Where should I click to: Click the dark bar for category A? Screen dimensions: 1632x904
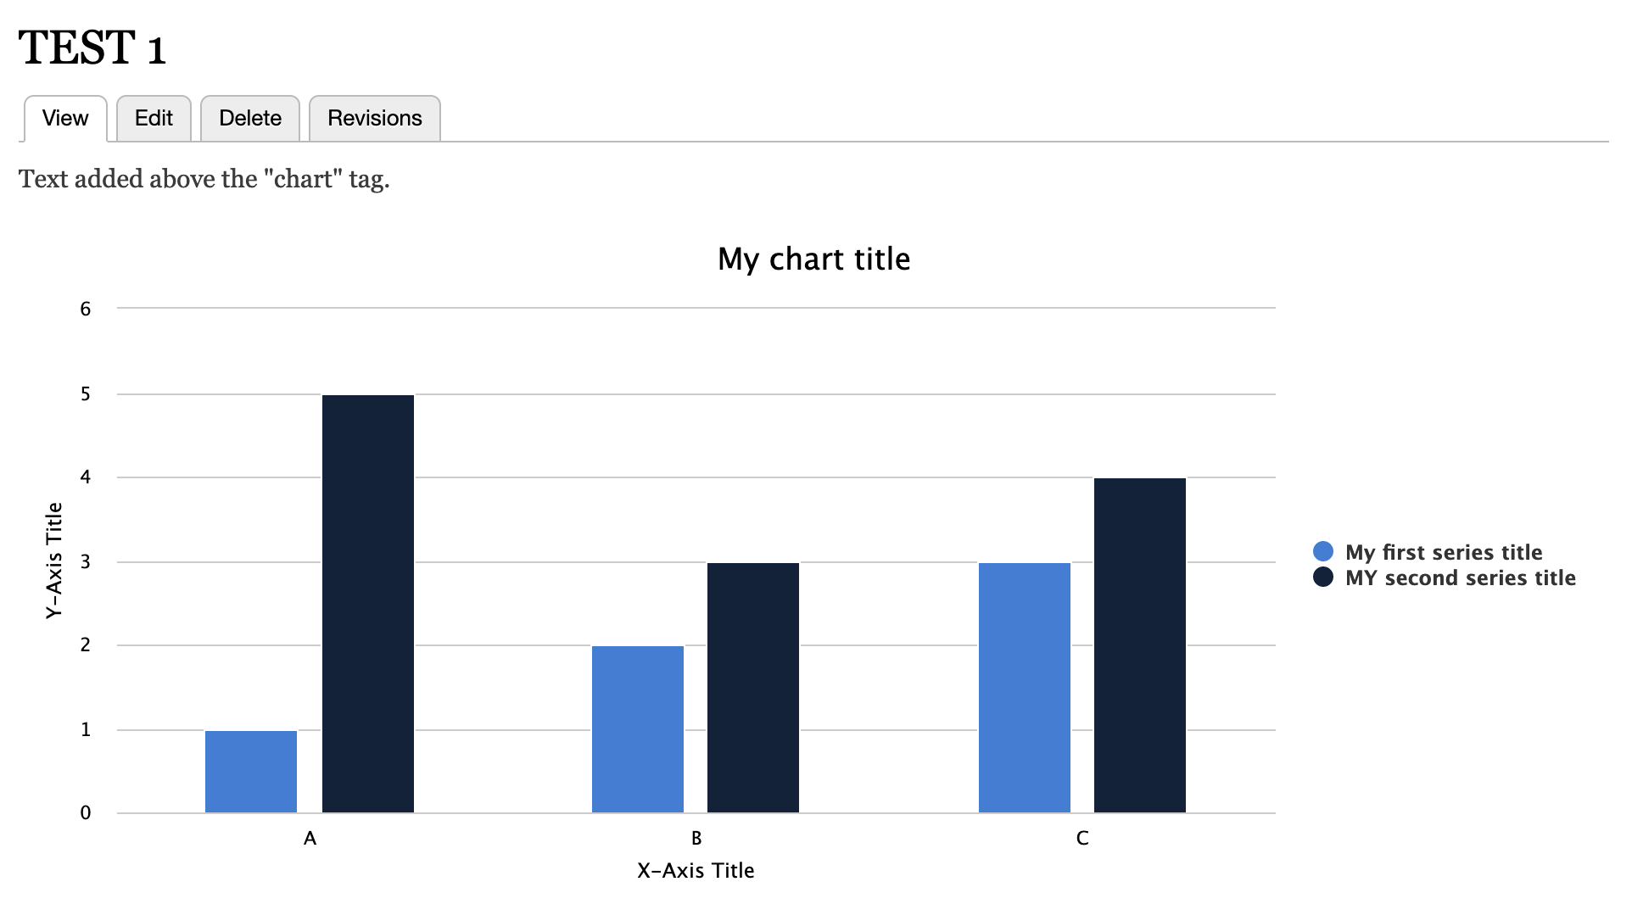click(x=368, y=604)
